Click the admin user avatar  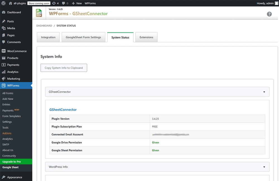(276, 3)
